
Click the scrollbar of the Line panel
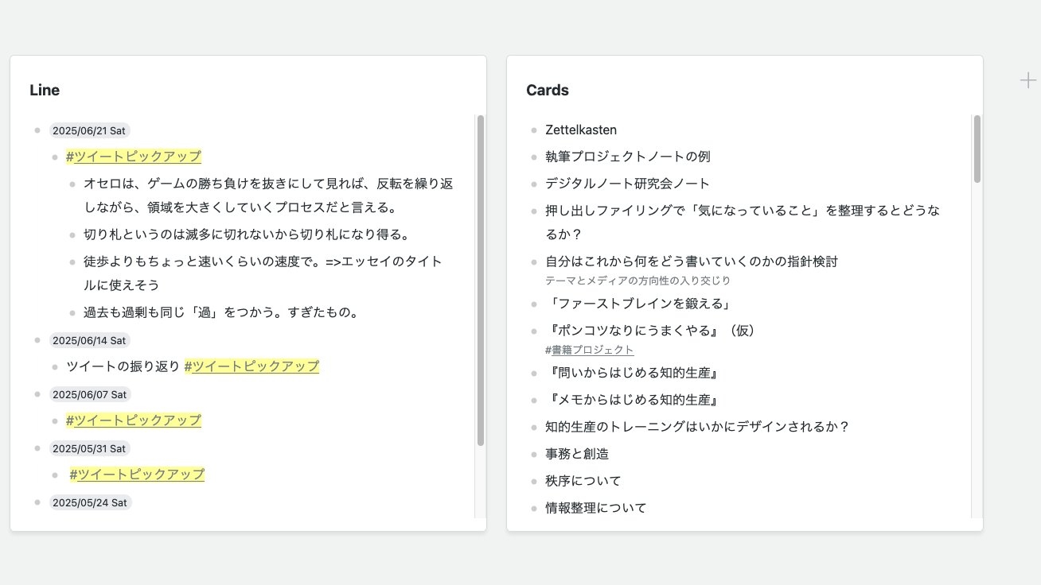point(481,278)
